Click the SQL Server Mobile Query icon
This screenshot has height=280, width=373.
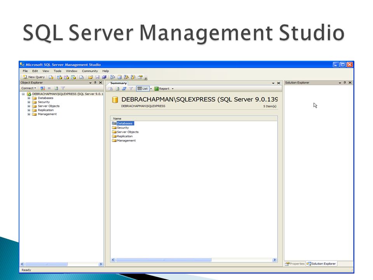[81, 77]
